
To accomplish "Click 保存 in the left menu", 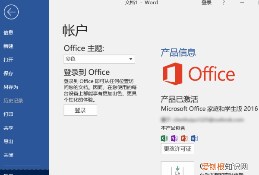I will pyautogui.click(x=9, y=73).
